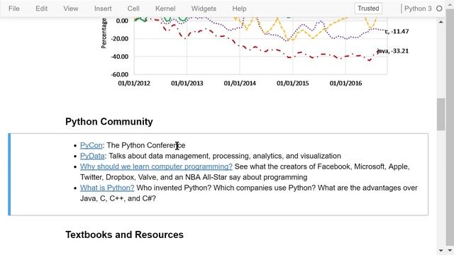454x255 pixels.
Task: Click the -60.00 axis value
Action: [120, 74]
